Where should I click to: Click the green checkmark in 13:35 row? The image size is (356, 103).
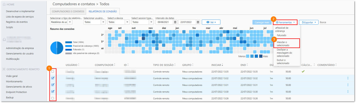point(303,71)
